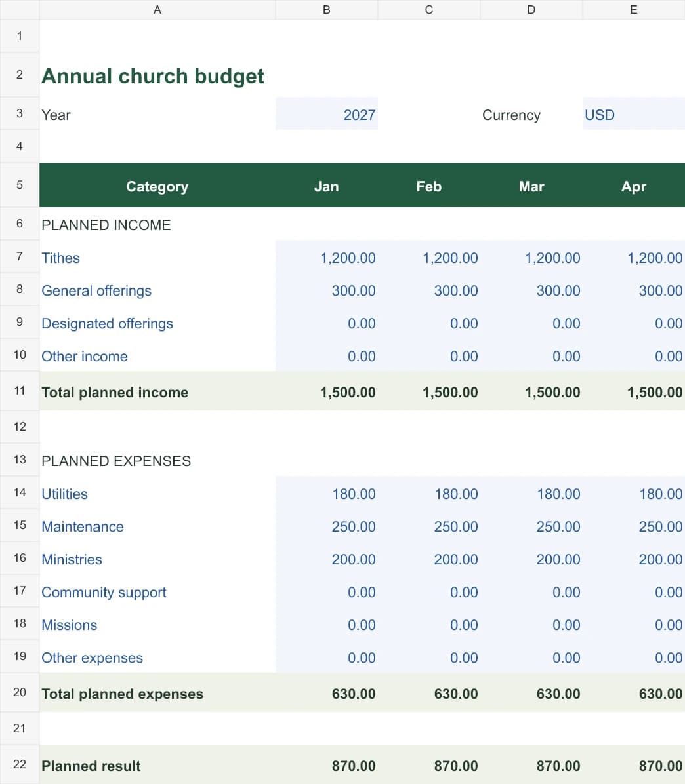Viewport: 685px width, 784px height.
Task: Select the 'Utilities' category cell
Action: [157, 493]
